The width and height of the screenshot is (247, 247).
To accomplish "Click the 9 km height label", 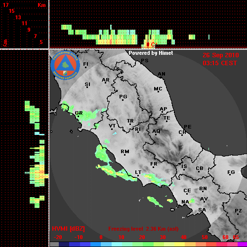I will point(29,30).
